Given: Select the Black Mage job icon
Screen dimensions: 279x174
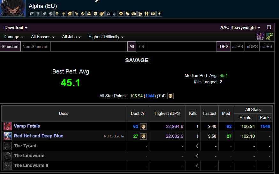Looking at the screenshot, I should click(44, 14).
